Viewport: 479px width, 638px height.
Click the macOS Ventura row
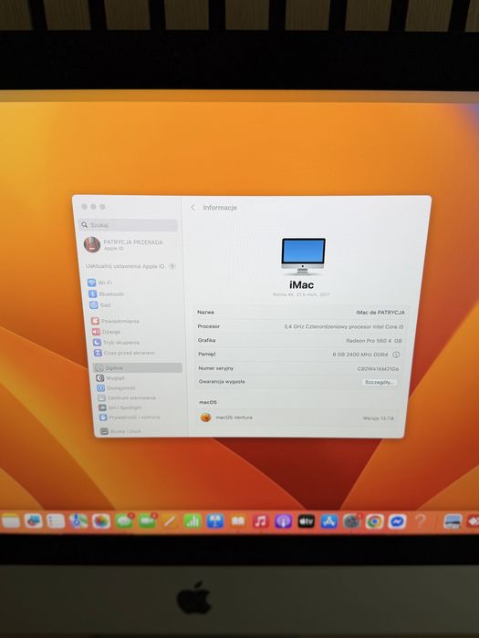pos(297,417)
